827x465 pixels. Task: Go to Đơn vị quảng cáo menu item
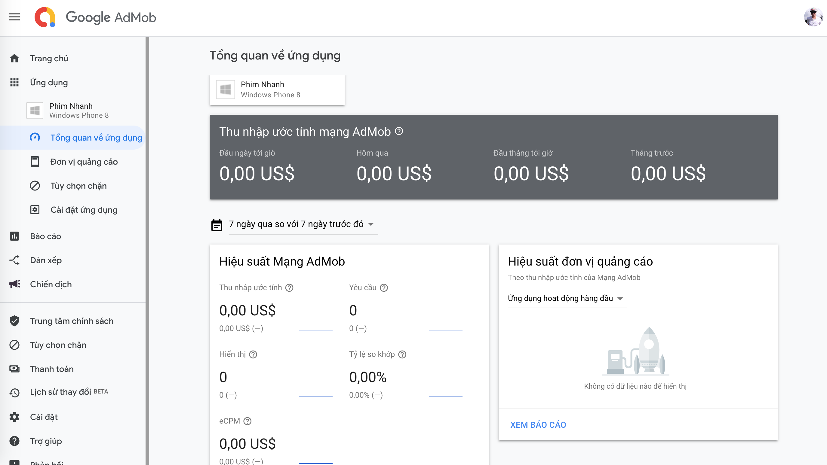tap(84, 162)
